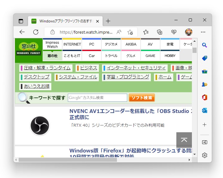This screenshot has height=178, width=223.
Task: Open the Collections icon
Action: tap(160, 32)
